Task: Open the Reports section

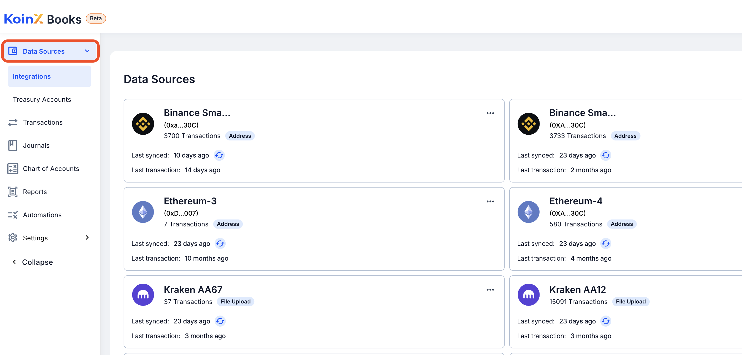Action: 35,192
